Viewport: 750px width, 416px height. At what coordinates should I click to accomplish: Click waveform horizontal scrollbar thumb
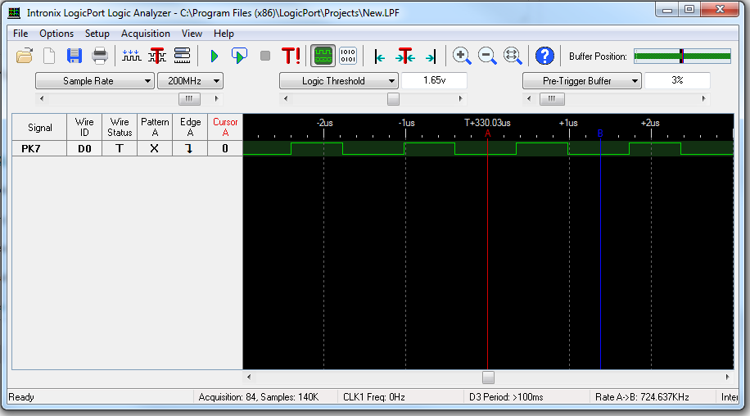[x=488, y=378]
